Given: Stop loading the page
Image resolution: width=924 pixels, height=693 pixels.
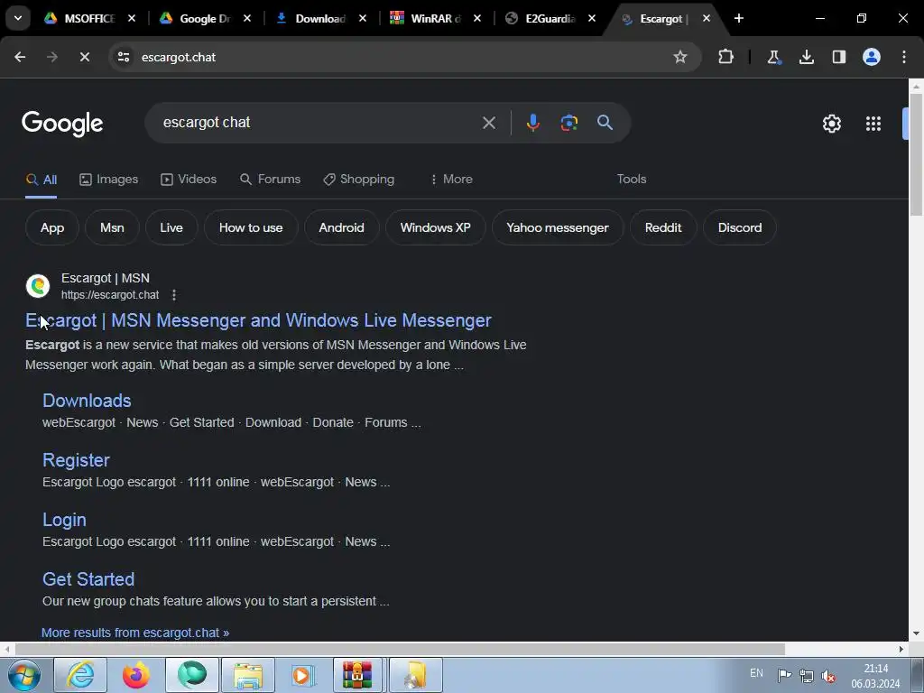Looking at the screenshot, I should point(84,57).
